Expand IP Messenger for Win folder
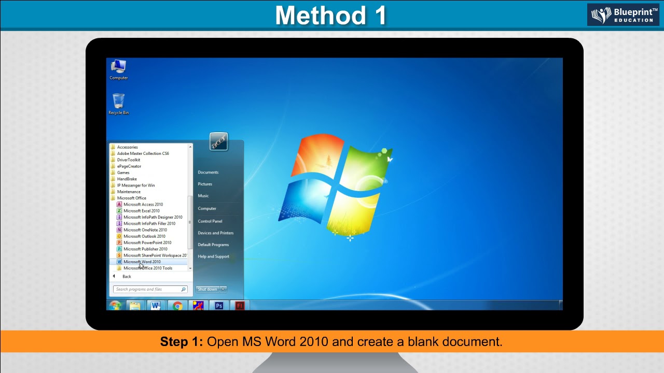The width and height of the screenshot is (664, 373). pos(133,185)
